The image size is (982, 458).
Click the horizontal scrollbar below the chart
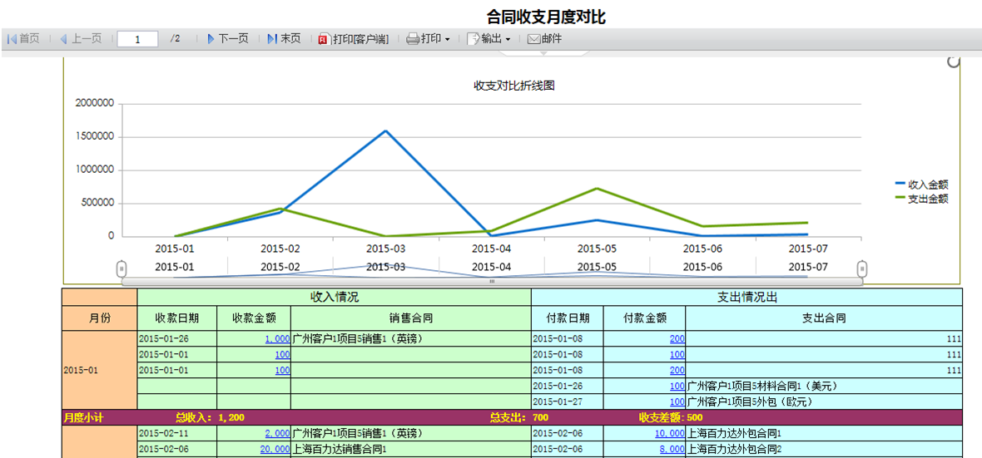[493, 282]
